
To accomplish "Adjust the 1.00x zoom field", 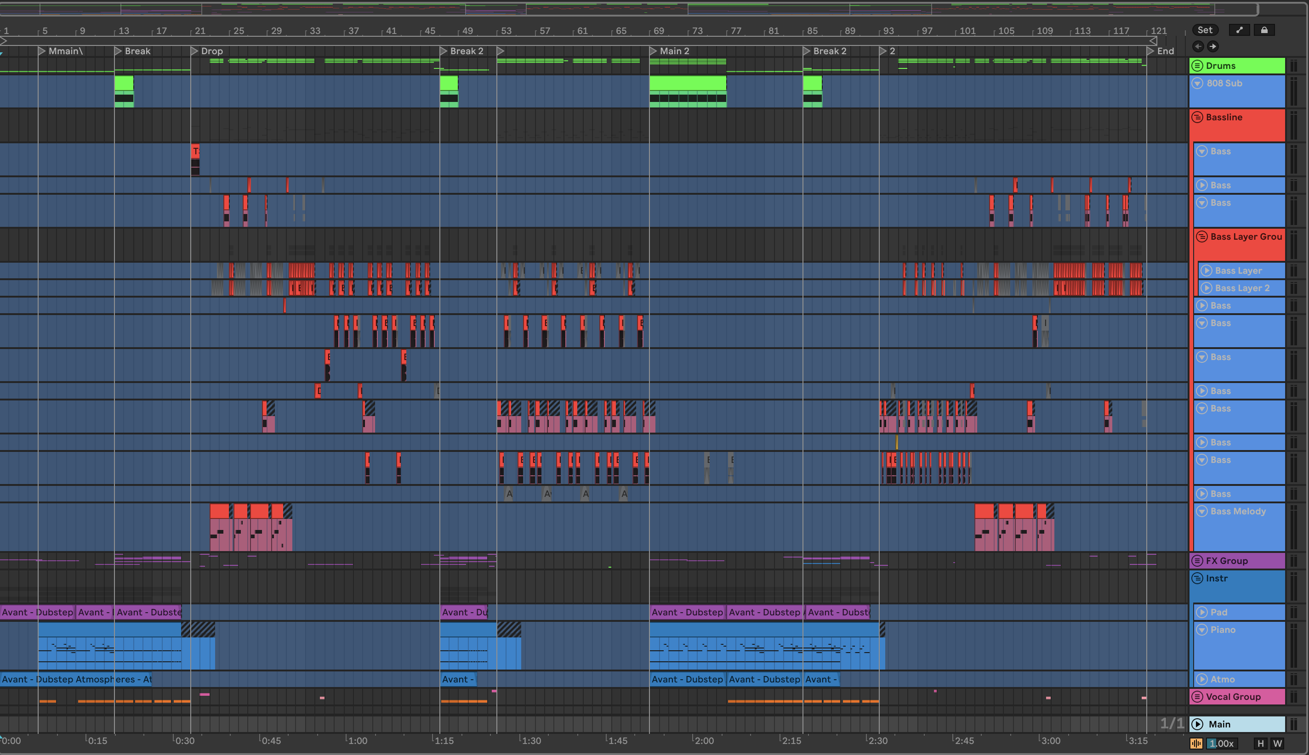I will (1221, 744).
